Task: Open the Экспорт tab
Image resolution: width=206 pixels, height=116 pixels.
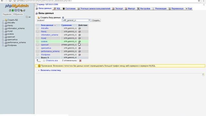Action: click(117, 9)
